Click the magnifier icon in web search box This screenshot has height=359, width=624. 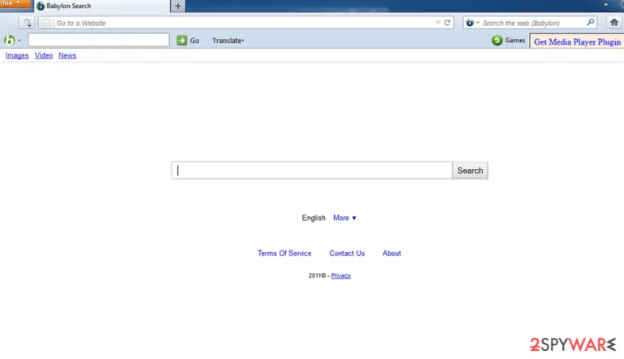point(591,22)
